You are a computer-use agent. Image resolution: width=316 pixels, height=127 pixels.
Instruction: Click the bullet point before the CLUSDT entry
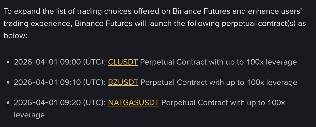pyautogui.click(x=9, y=62)
